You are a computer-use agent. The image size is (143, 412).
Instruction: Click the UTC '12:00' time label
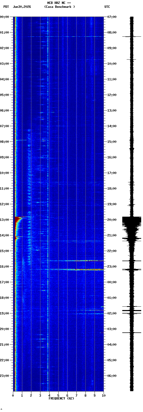(x=112, y=95)
